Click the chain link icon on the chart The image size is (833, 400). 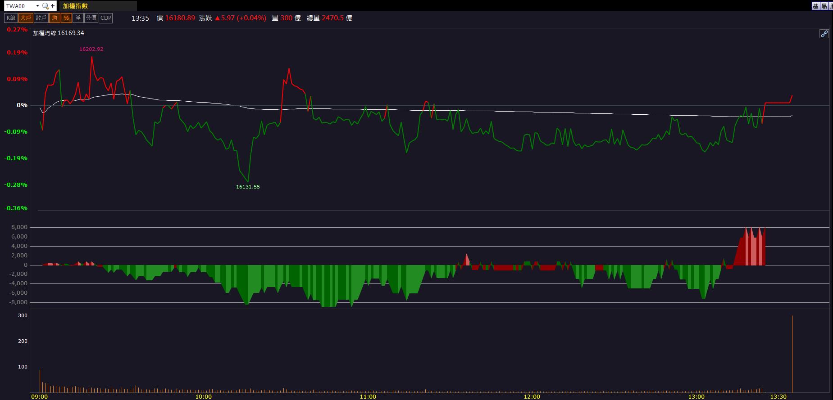point(824,34)
